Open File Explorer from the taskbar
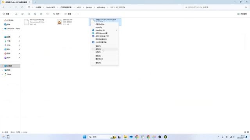The width and height of the screenshot is (250, 140). click(x=125, y=137)
